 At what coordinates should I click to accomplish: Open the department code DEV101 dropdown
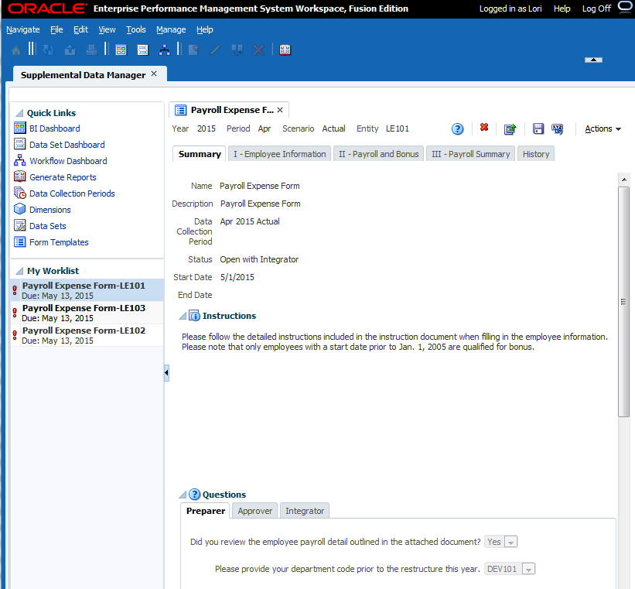[x=529, y=569]
